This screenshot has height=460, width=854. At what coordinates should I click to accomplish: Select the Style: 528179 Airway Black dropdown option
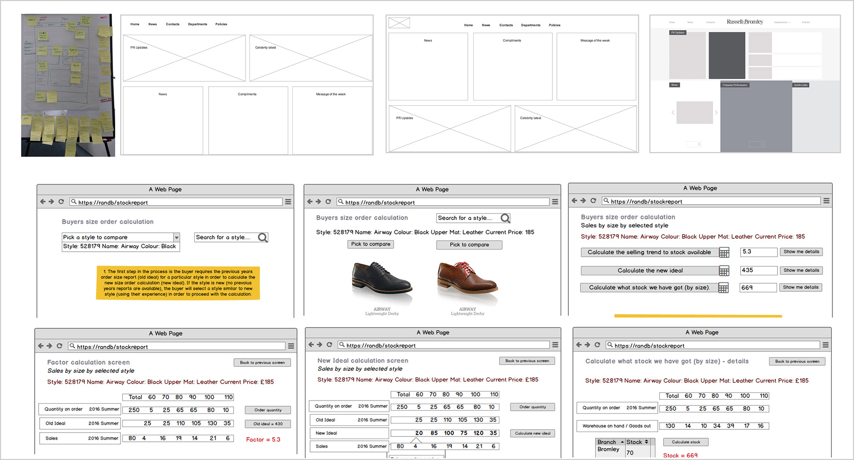[x=121, y=246]
